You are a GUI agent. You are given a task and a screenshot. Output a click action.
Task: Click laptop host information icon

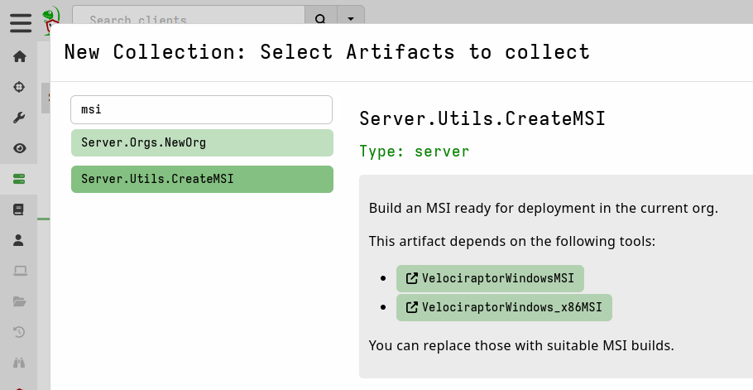20,271
